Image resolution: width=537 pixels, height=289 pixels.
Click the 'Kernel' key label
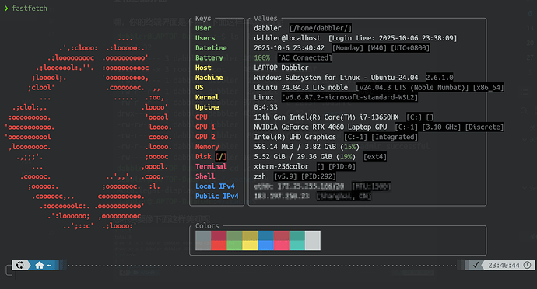pos(207,97)
